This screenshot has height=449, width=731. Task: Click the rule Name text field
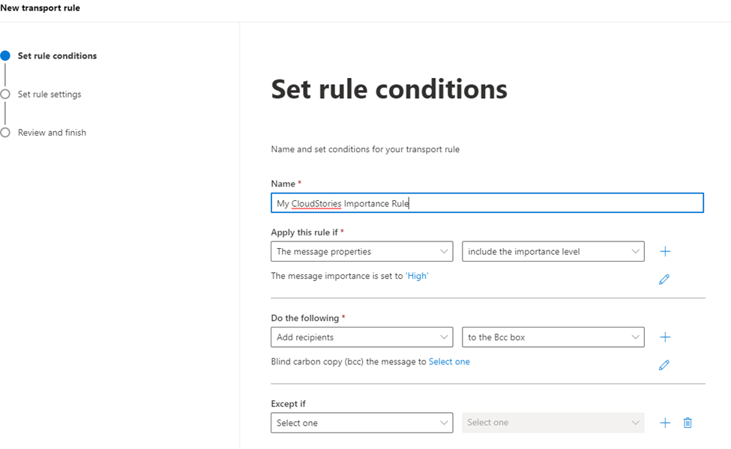pyautogui.click(x=487, y=203)
